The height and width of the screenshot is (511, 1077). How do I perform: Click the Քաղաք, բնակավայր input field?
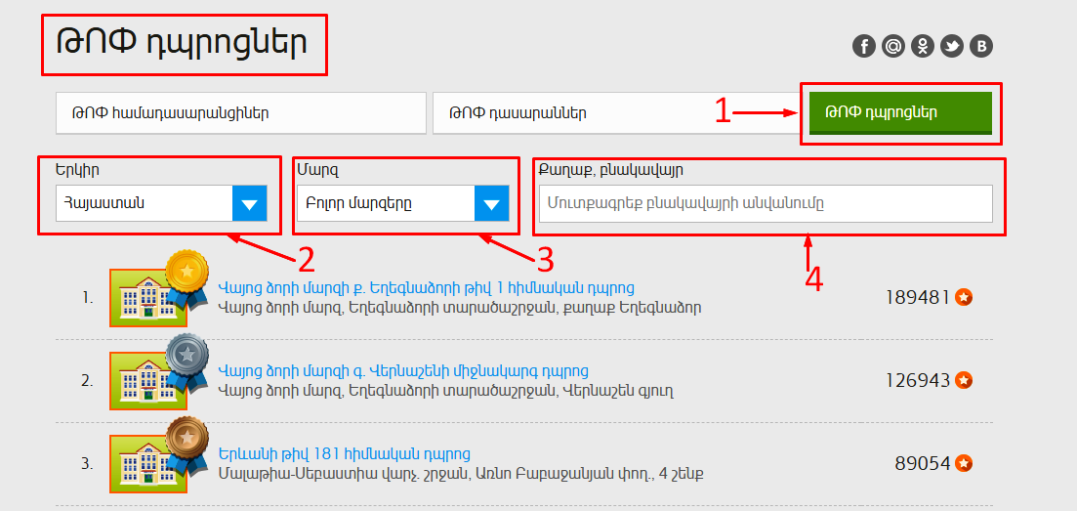(x=766, y=203)
